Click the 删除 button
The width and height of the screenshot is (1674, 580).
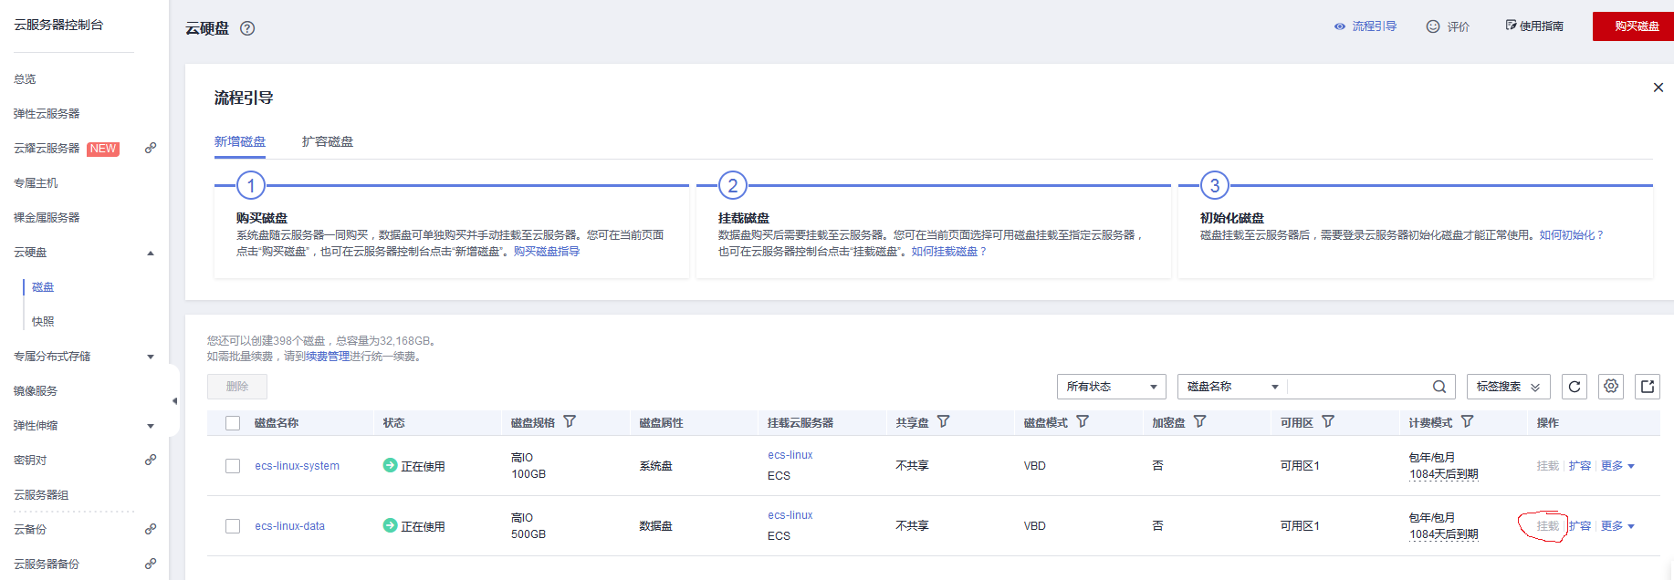coord(237,387)
